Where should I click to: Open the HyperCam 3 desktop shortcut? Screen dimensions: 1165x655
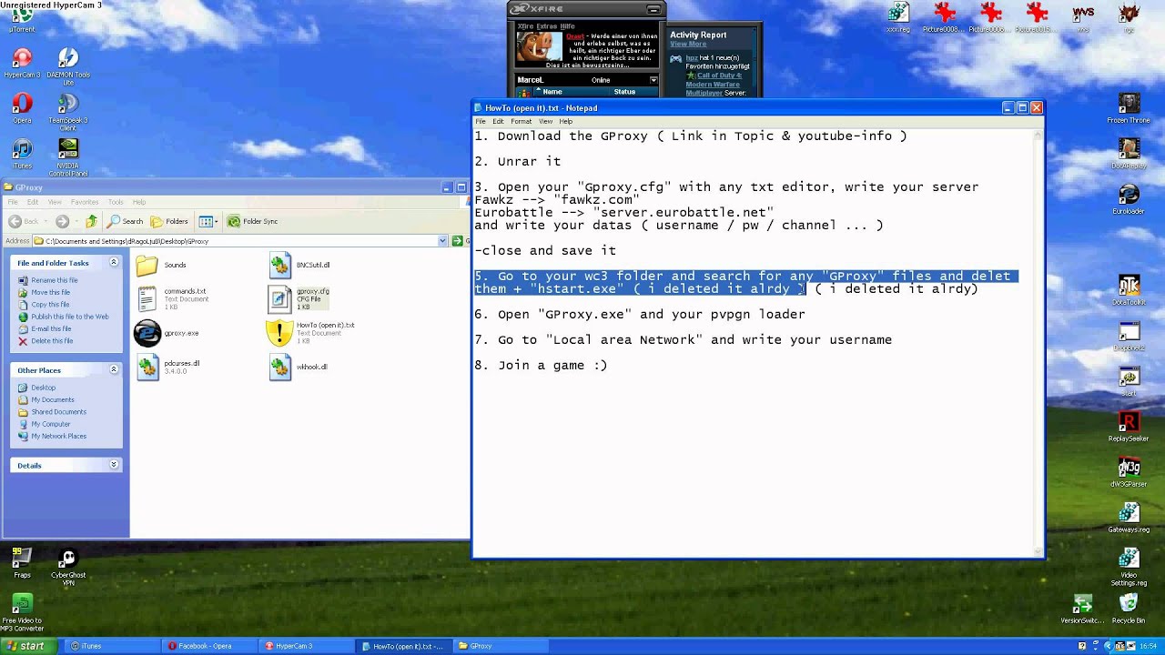pos(22,64)
